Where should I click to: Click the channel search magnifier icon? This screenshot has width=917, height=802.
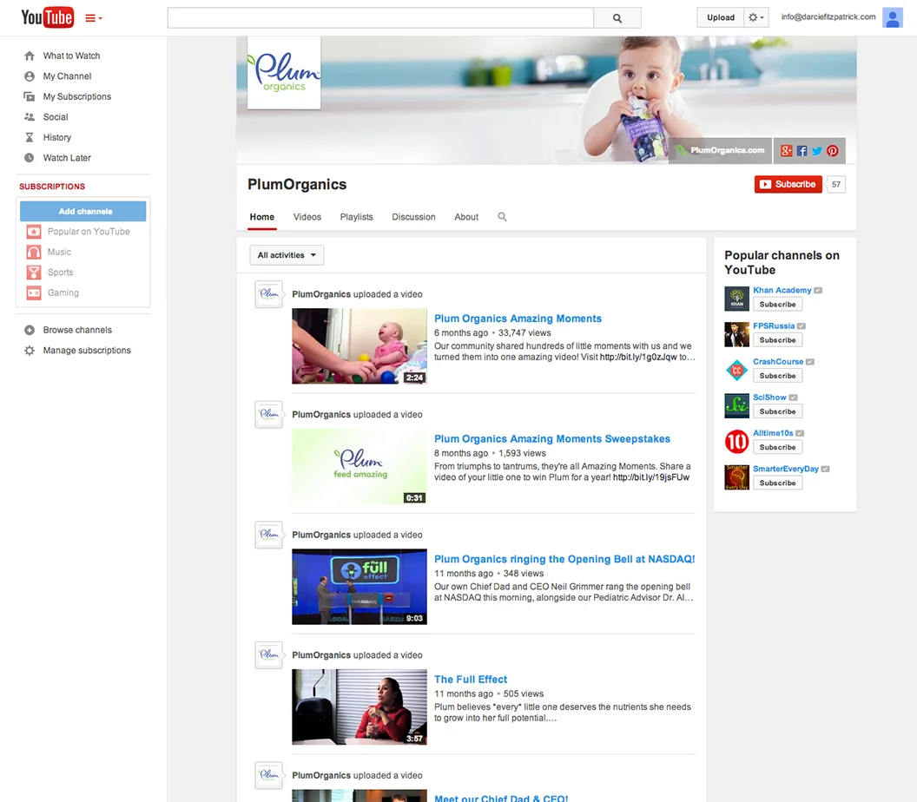tap(503, 217)
